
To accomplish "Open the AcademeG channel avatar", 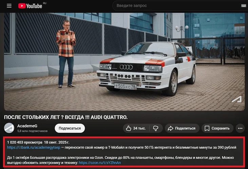I will coord(9,128).
